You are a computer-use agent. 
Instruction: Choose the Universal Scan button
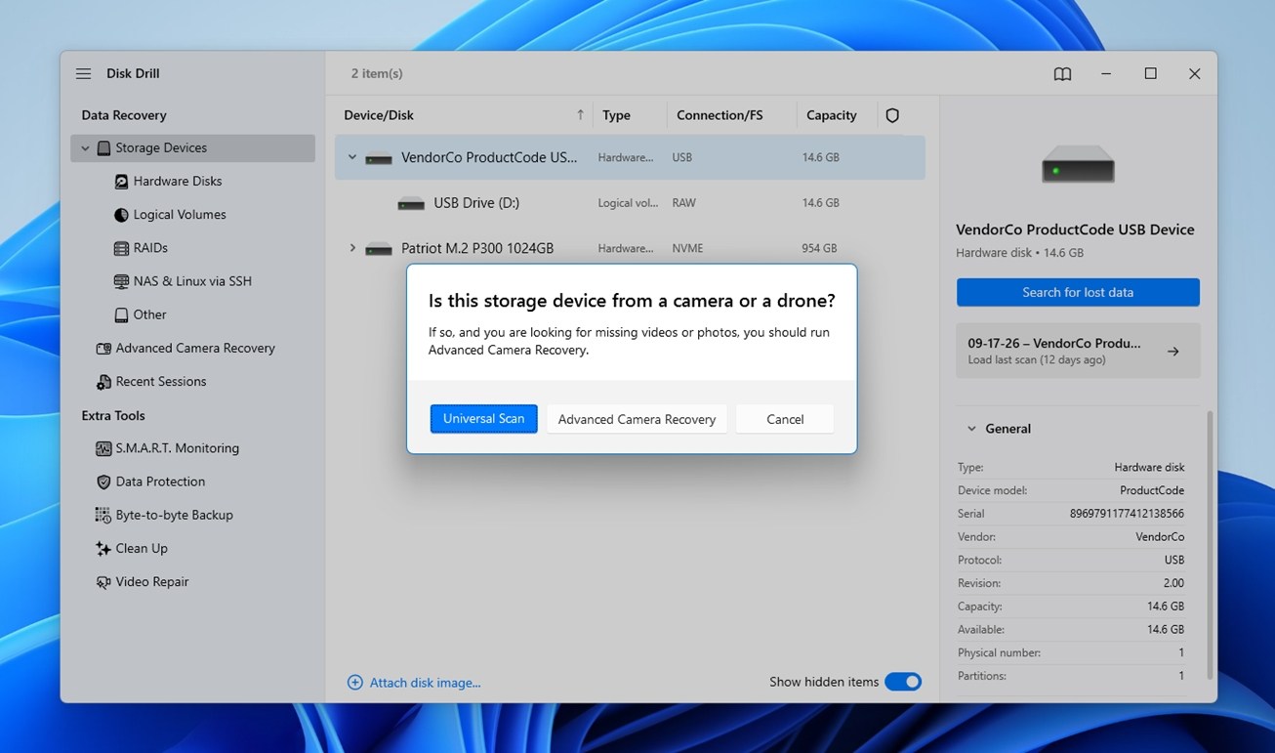coord(483,419)
